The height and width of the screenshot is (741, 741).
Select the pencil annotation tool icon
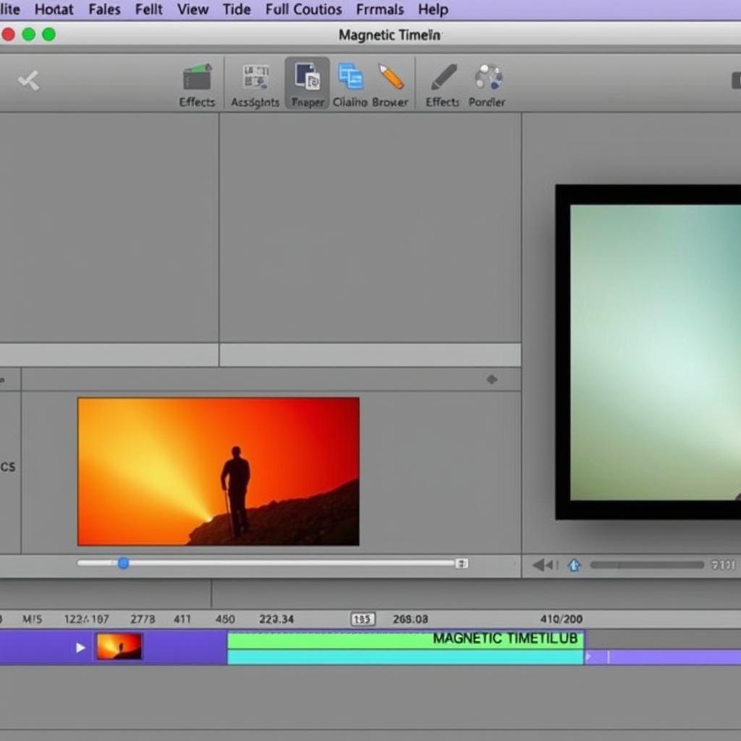391,76
